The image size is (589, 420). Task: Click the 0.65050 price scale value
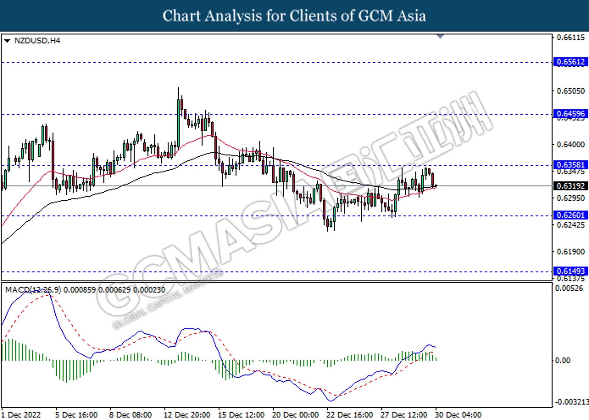click(570, 91)
